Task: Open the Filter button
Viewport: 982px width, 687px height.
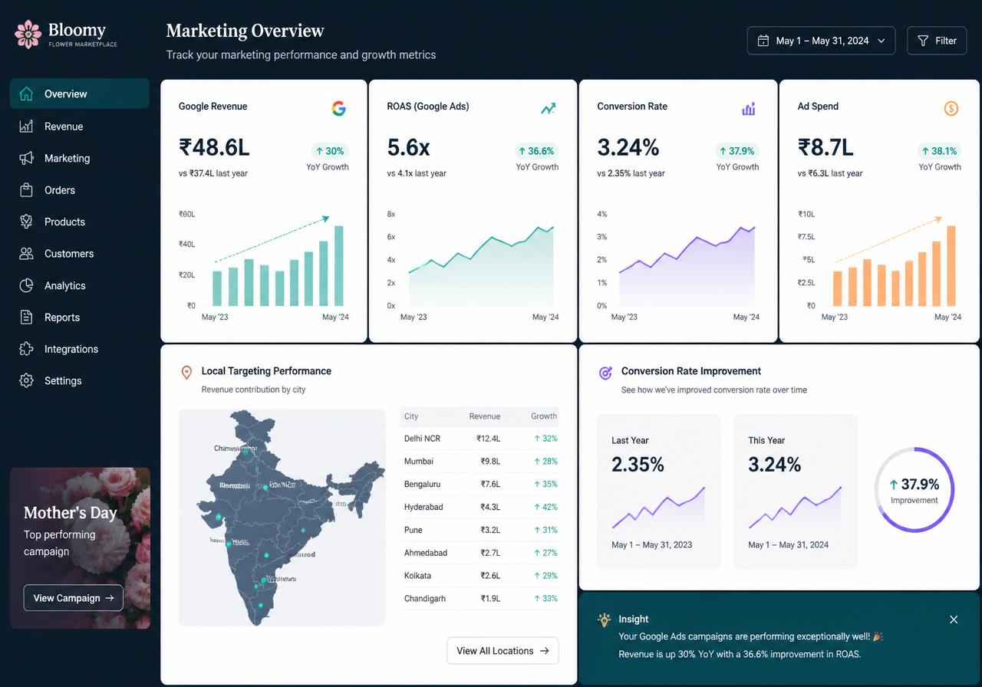Action: coord(937,41)
